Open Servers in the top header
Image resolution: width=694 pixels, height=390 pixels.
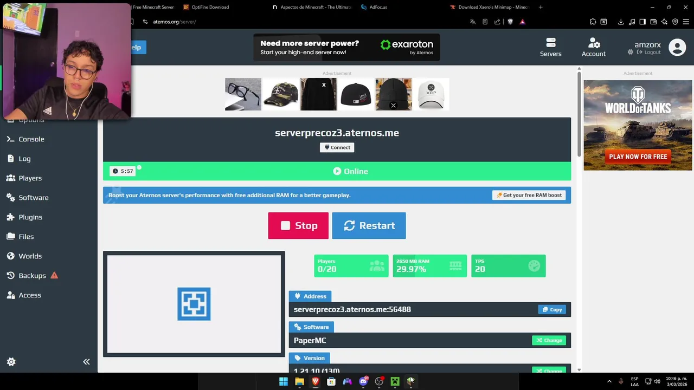[x=550, y=47]
